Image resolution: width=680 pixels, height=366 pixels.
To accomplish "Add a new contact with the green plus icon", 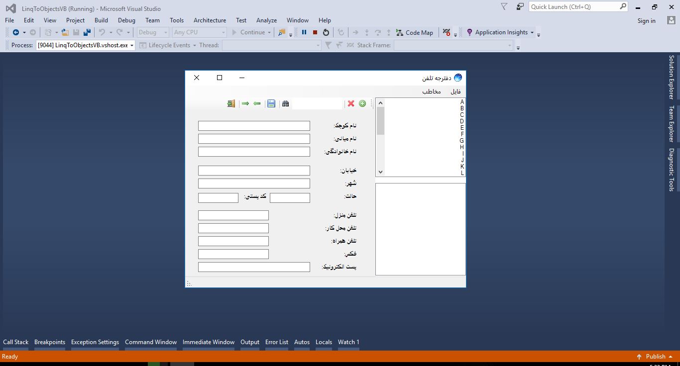I will pyautogui.click(x=362, y=103).
